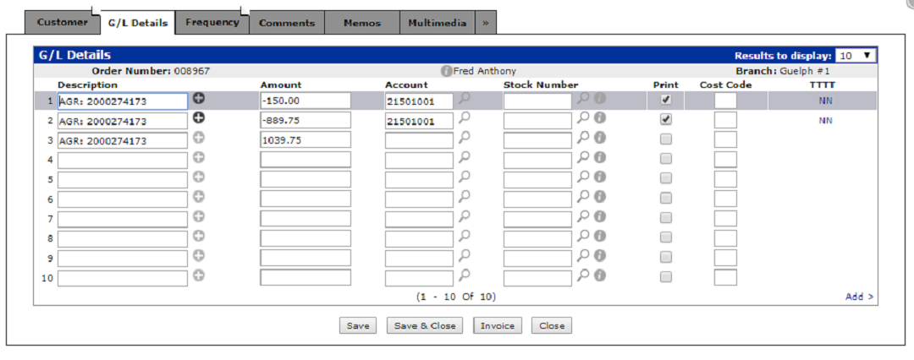The height and width of the screenshot is (360, 914).
Task: Click stock info icon on row 6
Action: point(600,197)
